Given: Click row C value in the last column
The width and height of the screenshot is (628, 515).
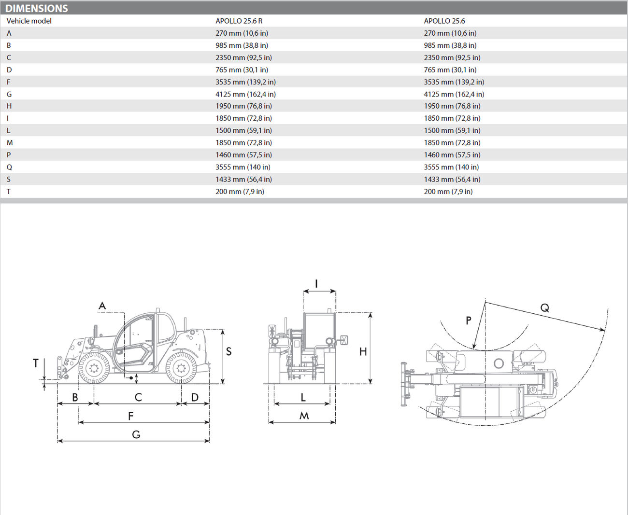Looking at the screenshot, I should coord(452,57).
